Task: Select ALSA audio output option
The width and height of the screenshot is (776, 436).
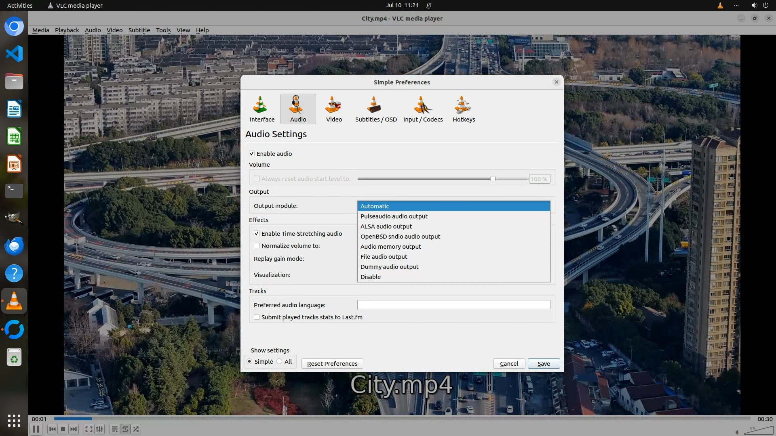Action: click(x=386, y=226)
